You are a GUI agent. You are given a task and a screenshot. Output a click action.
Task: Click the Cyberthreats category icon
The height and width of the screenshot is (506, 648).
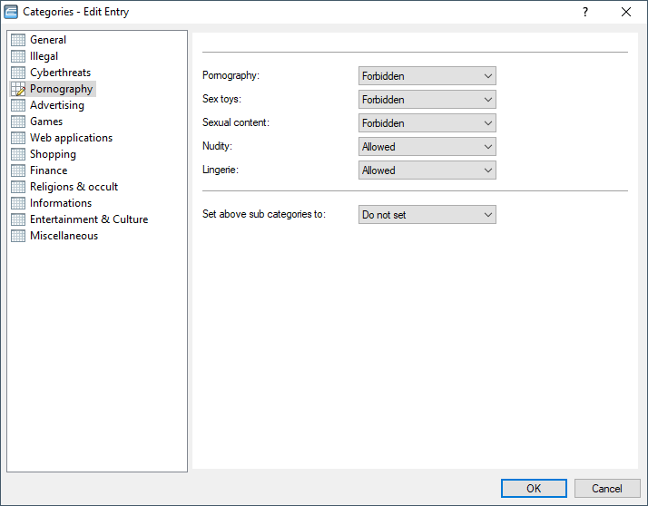coord(18,73)
